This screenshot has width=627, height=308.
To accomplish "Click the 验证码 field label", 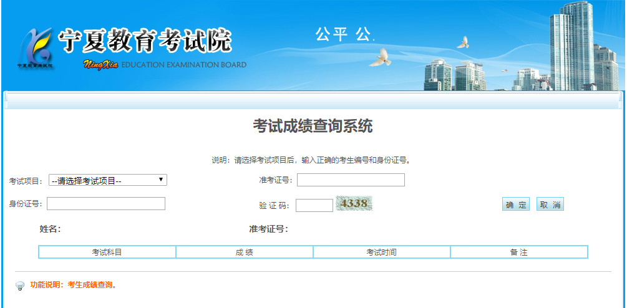I will [x=274, y=206].
